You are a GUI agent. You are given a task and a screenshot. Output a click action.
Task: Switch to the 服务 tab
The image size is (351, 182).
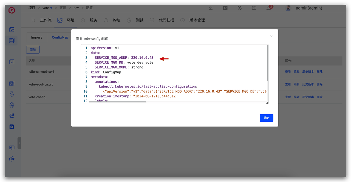[x=93, y=20]
